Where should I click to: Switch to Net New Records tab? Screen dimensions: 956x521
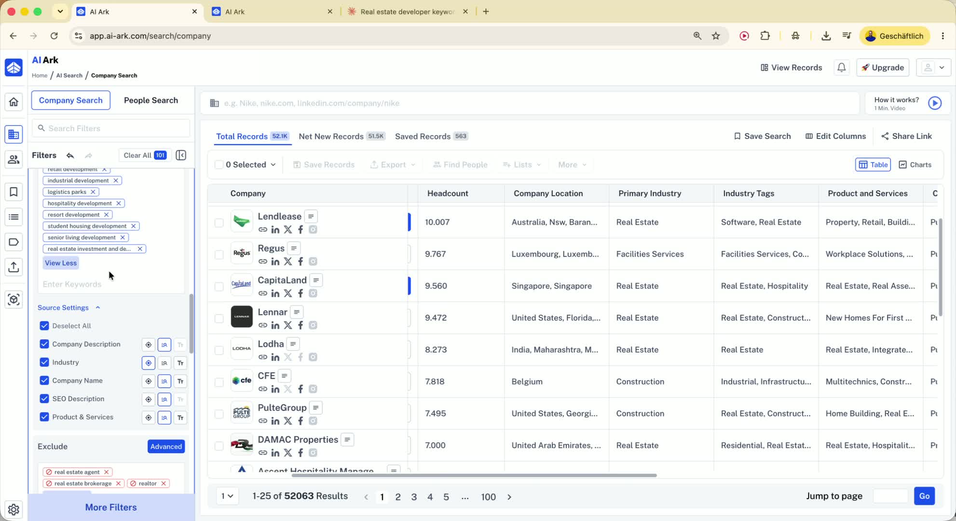[341, 137]
